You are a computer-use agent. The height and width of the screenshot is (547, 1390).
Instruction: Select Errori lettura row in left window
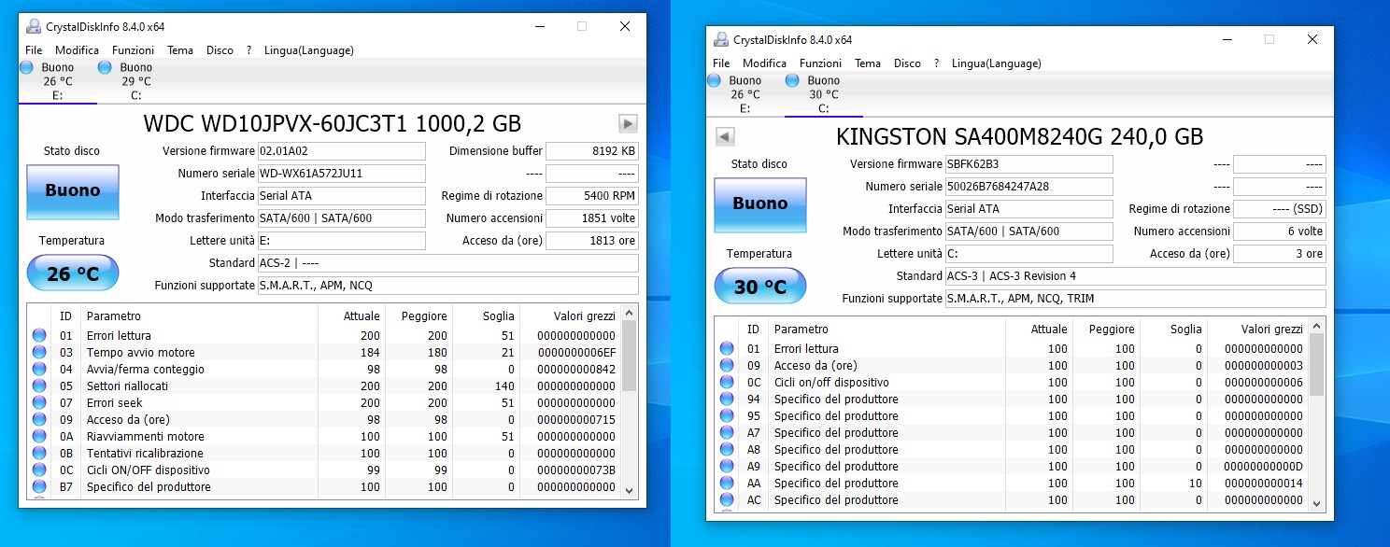click(324, 335)
